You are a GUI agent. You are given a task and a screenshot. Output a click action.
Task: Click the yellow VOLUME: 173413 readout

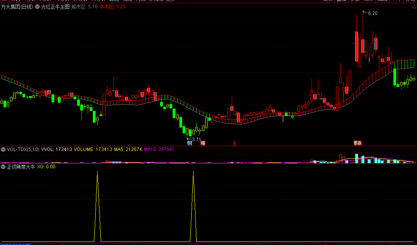point(93,149)
